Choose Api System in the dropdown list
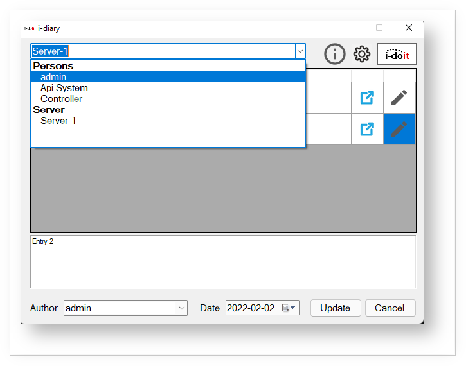This screenshot has height=366, width=466. click(x=64, y=88)
